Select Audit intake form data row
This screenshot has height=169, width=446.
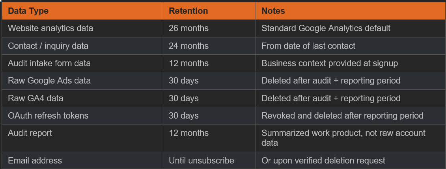(x=224, y=63)
